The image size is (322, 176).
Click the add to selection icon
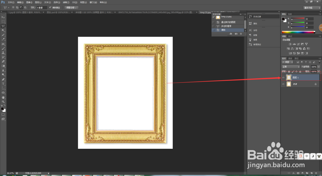click(17, 7)
